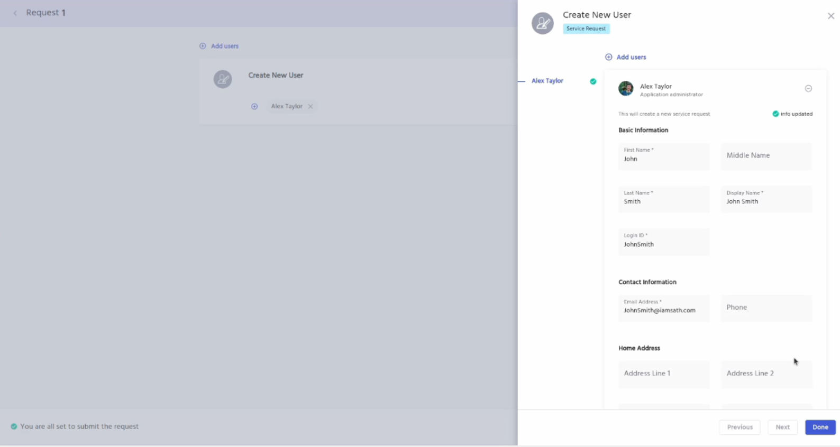Click plus icon beside Alex Taylor chip
Image resolution: width=840 pixels, height=447 pixels.
(254, 107)
